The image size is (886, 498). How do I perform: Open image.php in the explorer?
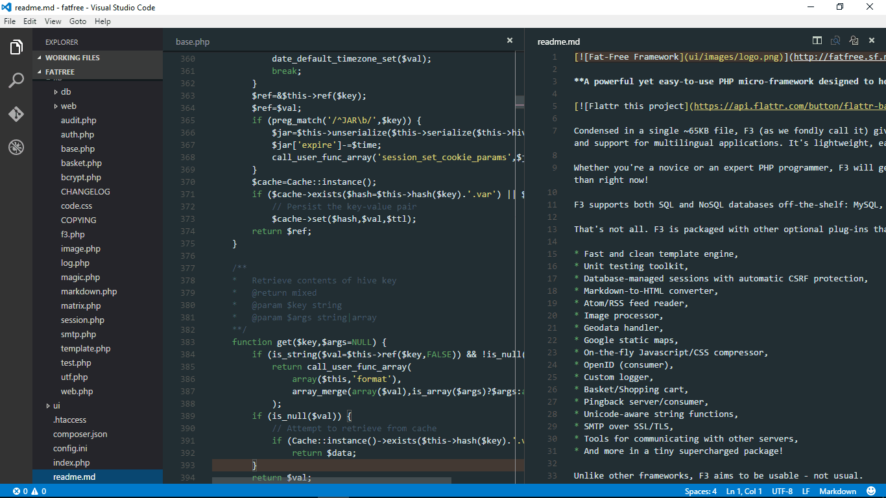(80, 249)
